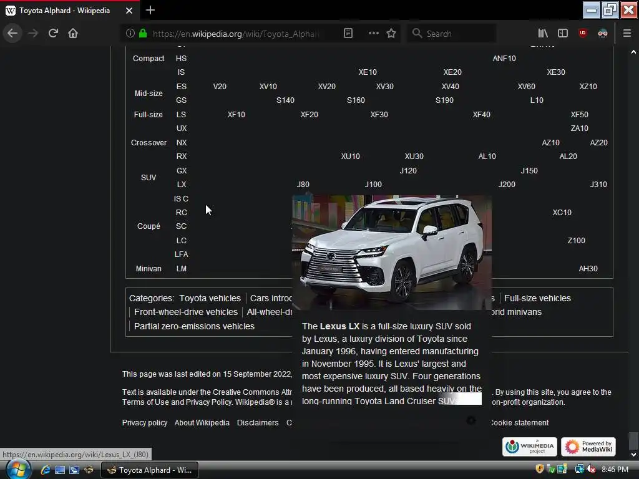Open the Z100 link in LC row

(x=576, y=241)
